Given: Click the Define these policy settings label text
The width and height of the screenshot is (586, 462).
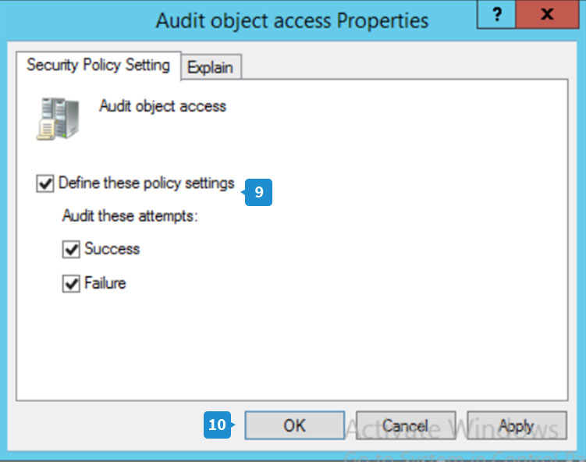Looking at the screenshot, I should pyautogui.click(x=147, y=184).
